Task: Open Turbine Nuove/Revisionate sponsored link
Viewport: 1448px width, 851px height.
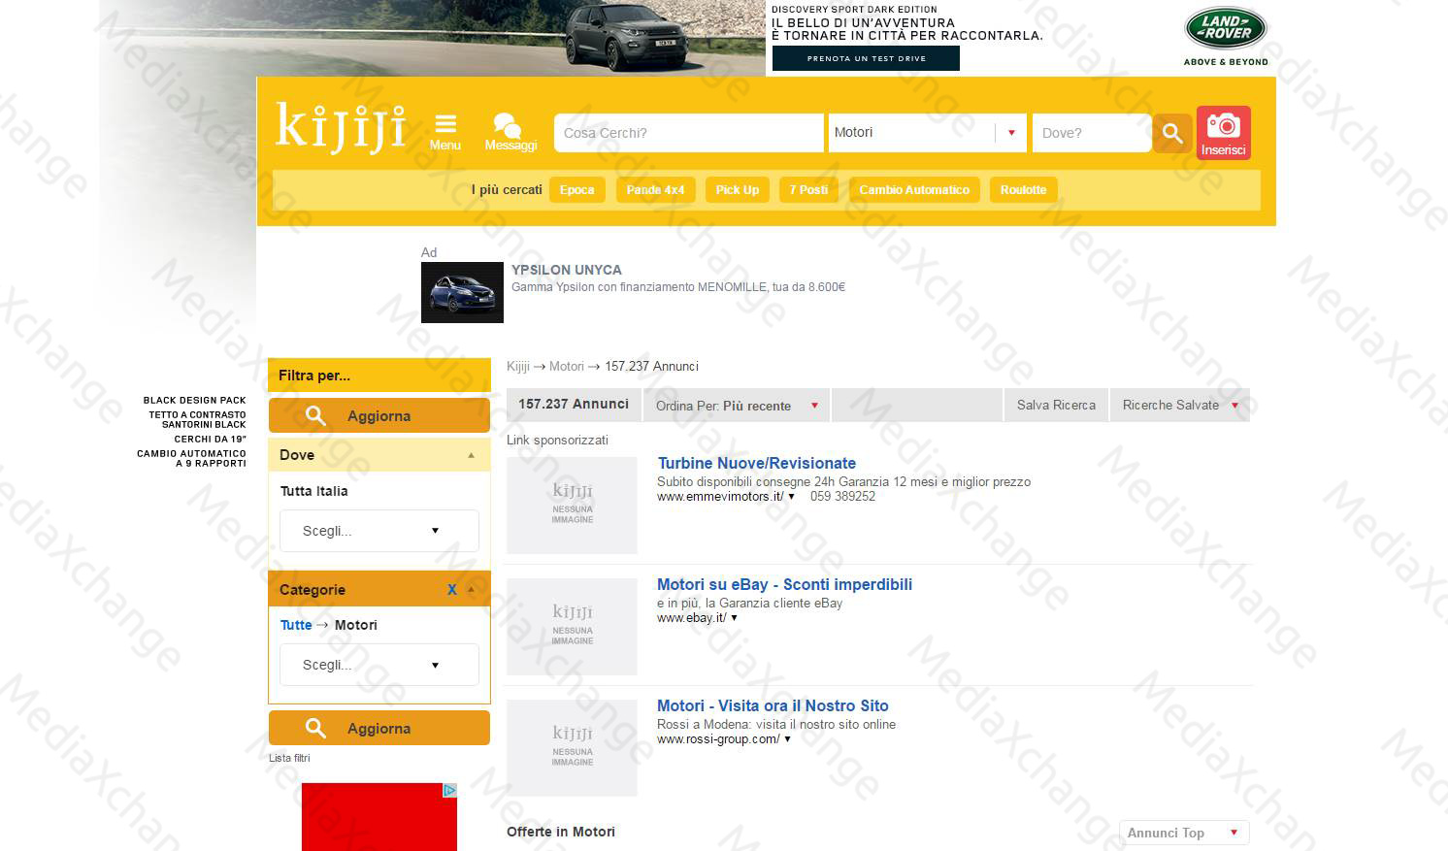Action: tap(757, 463)
